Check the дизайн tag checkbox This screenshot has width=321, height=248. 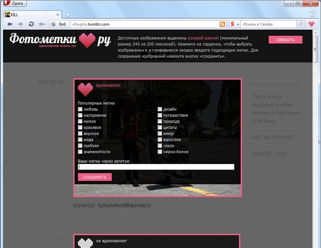[160, 109]
